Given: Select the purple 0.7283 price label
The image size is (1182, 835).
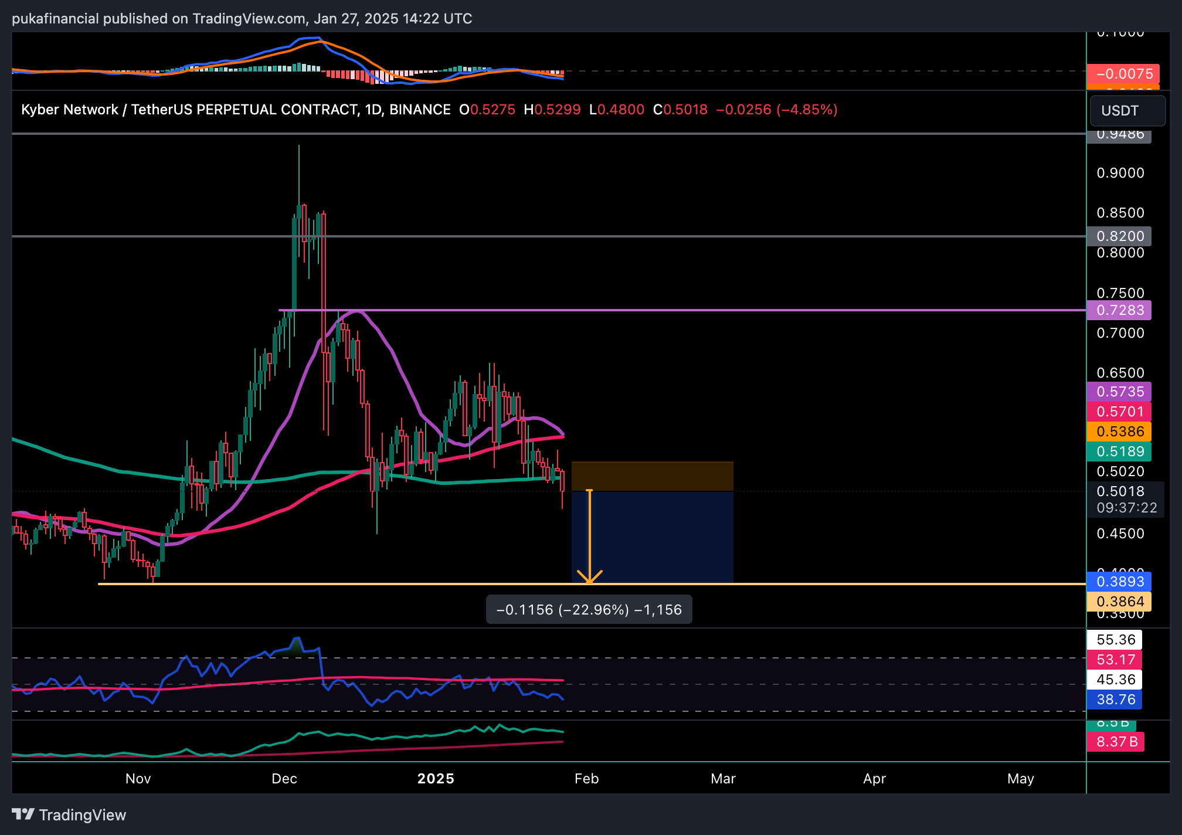Looking at the screenshot, I should click(1119, 310).
